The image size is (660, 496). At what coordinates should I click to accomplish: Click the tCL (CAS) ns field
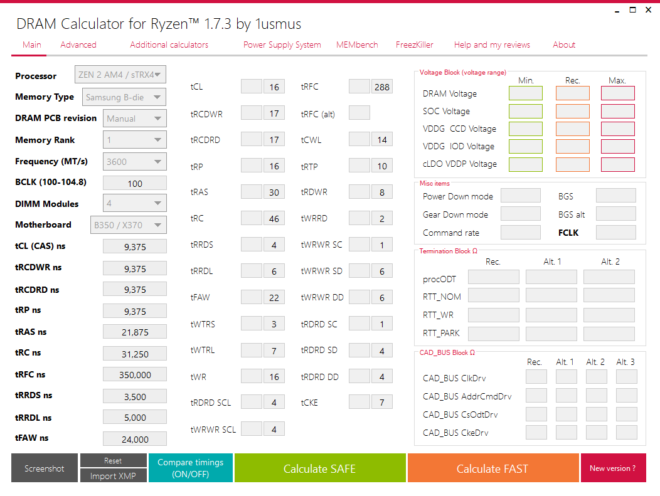[x=135, y=246]
